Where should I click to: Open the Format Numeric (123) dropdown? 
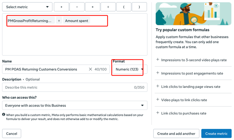pos(130,69)
